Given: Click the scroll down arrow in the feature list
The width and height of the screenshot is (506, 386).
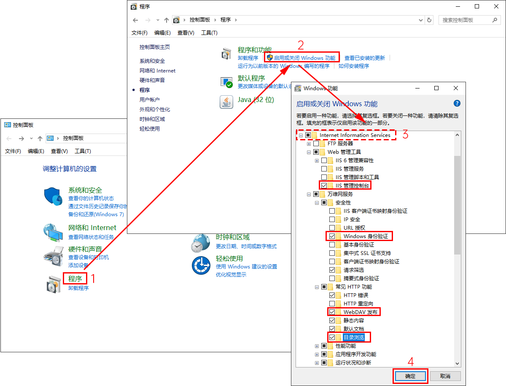Looking at the screenshot, I should (457, 363).
